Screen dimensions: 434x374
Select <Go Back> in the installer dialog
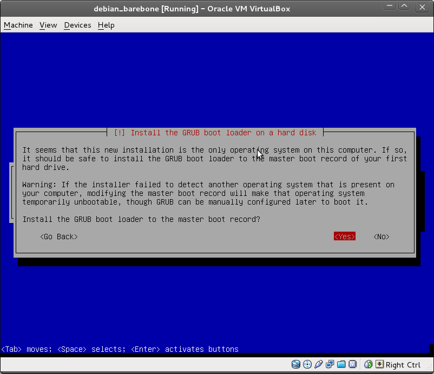tap(59, 237)
